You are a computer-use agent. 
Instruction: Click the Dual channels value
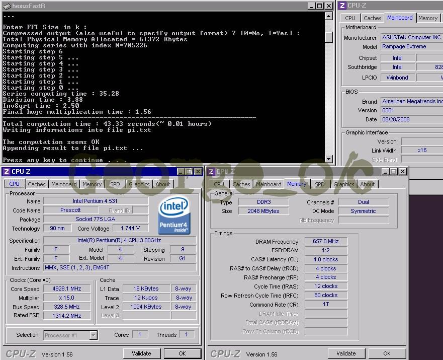point(364,202)
